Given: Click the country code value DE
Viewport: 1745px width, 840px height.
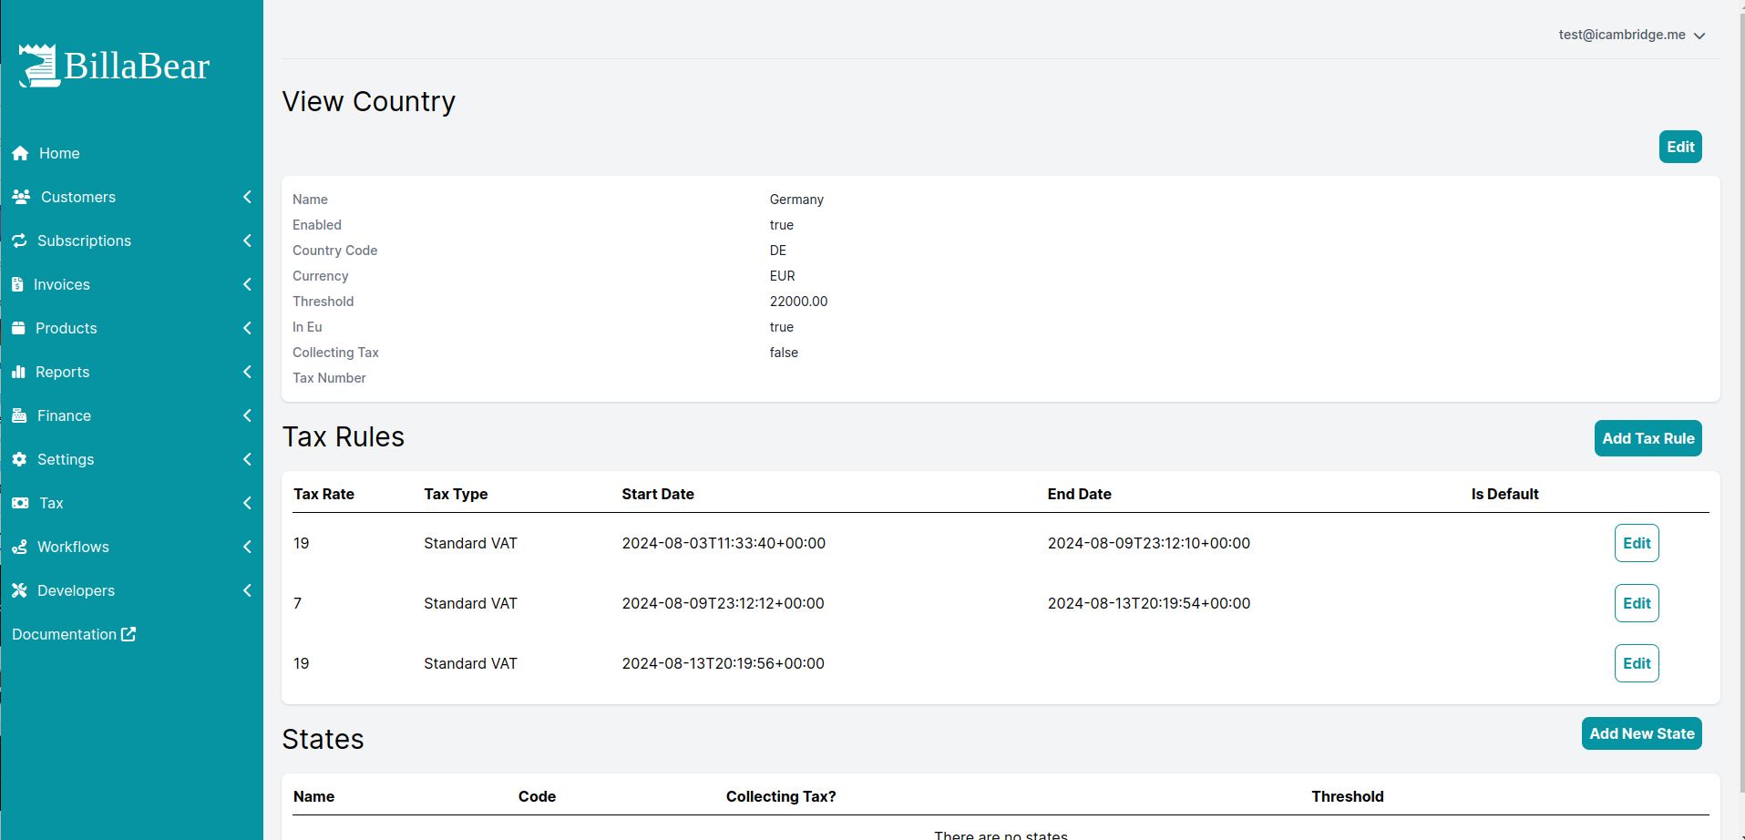Looking at the screenshot, I should click(x=777, y=251).
